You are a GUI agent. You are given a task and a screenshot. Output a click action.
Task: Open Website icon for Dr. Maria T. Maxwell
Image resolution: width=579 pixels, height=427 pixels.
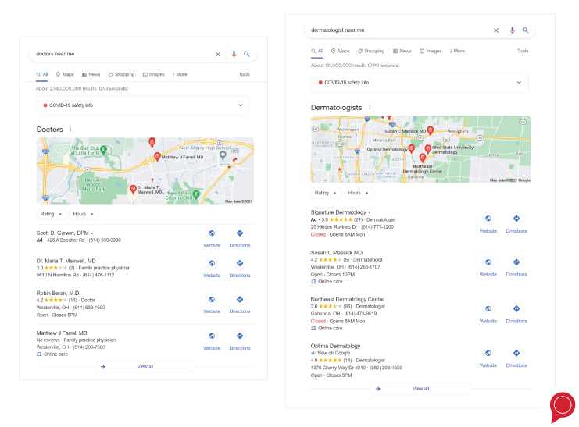(x=212, y=263)
